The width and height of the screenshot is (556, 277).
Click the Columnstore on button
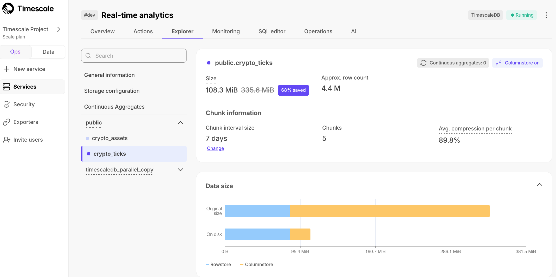click(518, 63)
